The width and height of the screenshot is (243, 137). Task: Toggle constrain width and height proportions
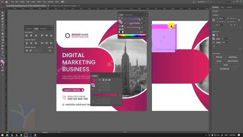pos(239,20)
